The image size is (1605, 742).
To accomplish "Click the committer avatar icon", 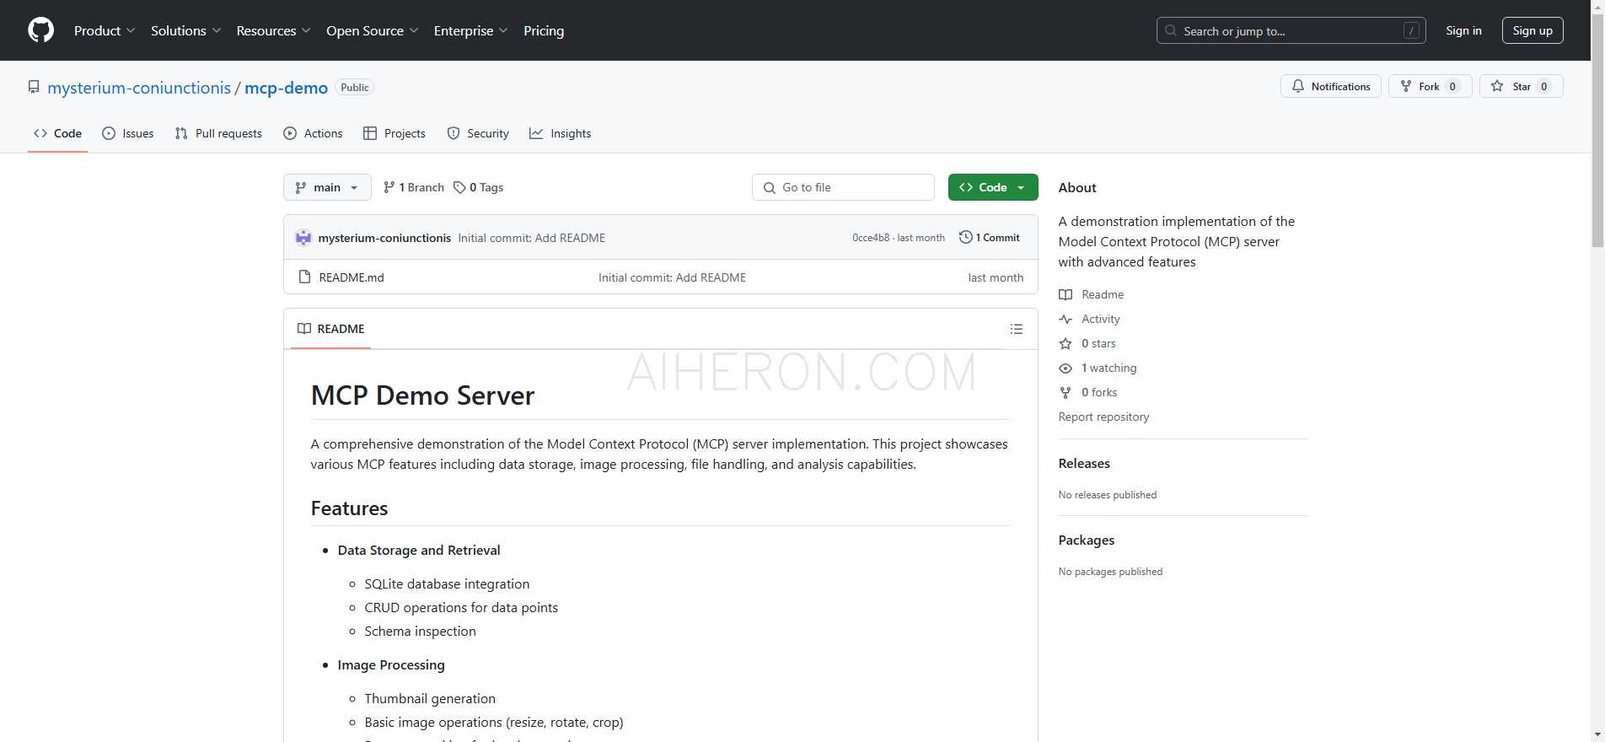I will [303, 238].
